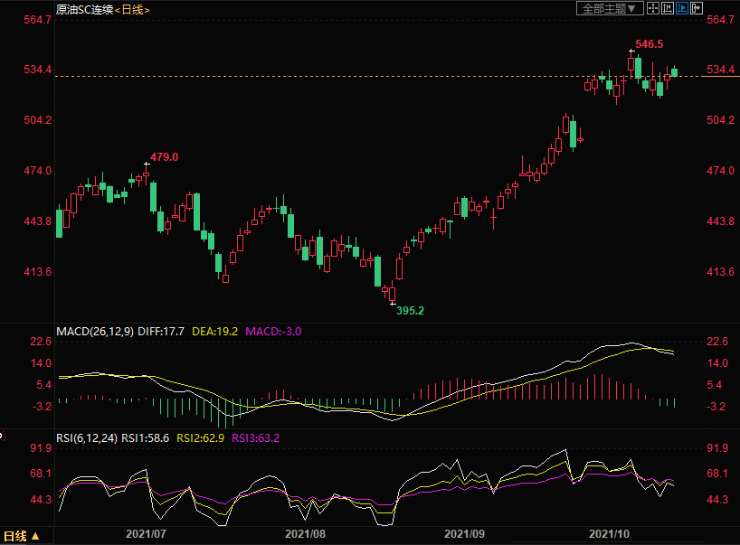Open the 全部主题 theme dropdown

click(x=611, y=8)
